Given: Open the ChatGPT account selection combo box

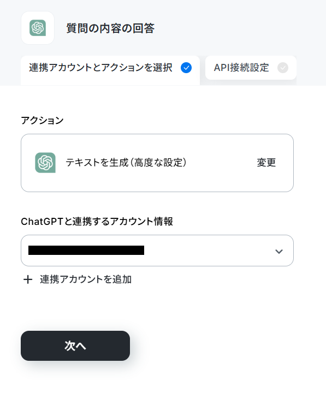Looking at the screenshot, I should (x=157, y=251).
